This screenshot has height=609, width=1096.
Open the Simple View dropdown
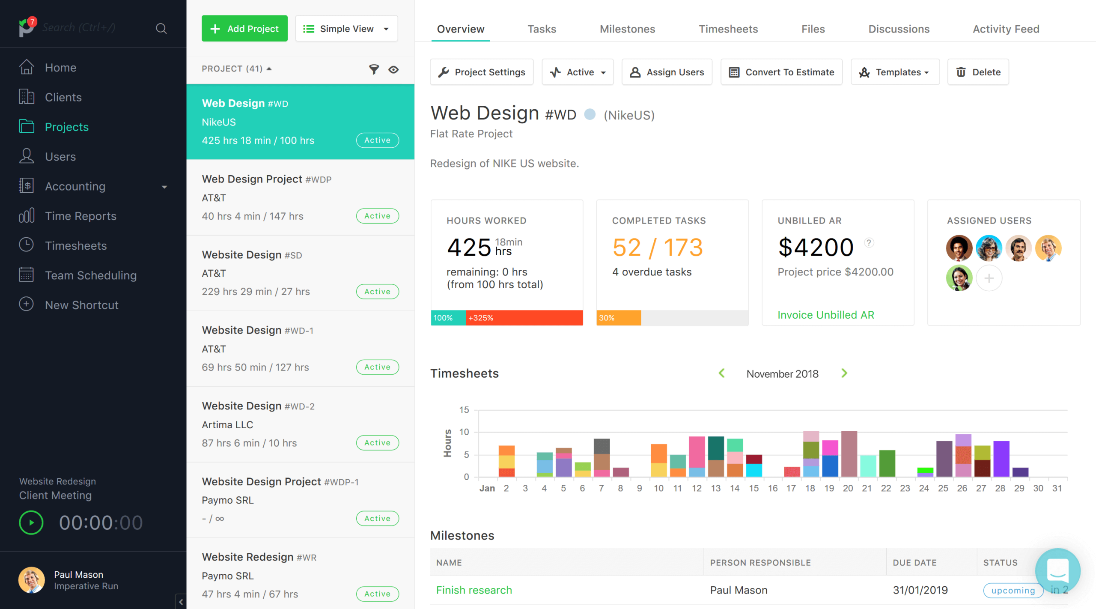tap(346, 29)
